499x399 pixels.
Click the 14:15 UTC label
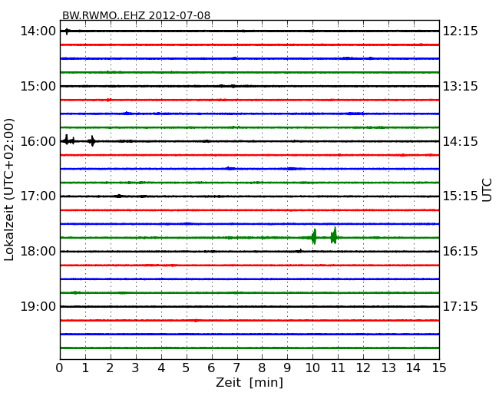point(461,141)
